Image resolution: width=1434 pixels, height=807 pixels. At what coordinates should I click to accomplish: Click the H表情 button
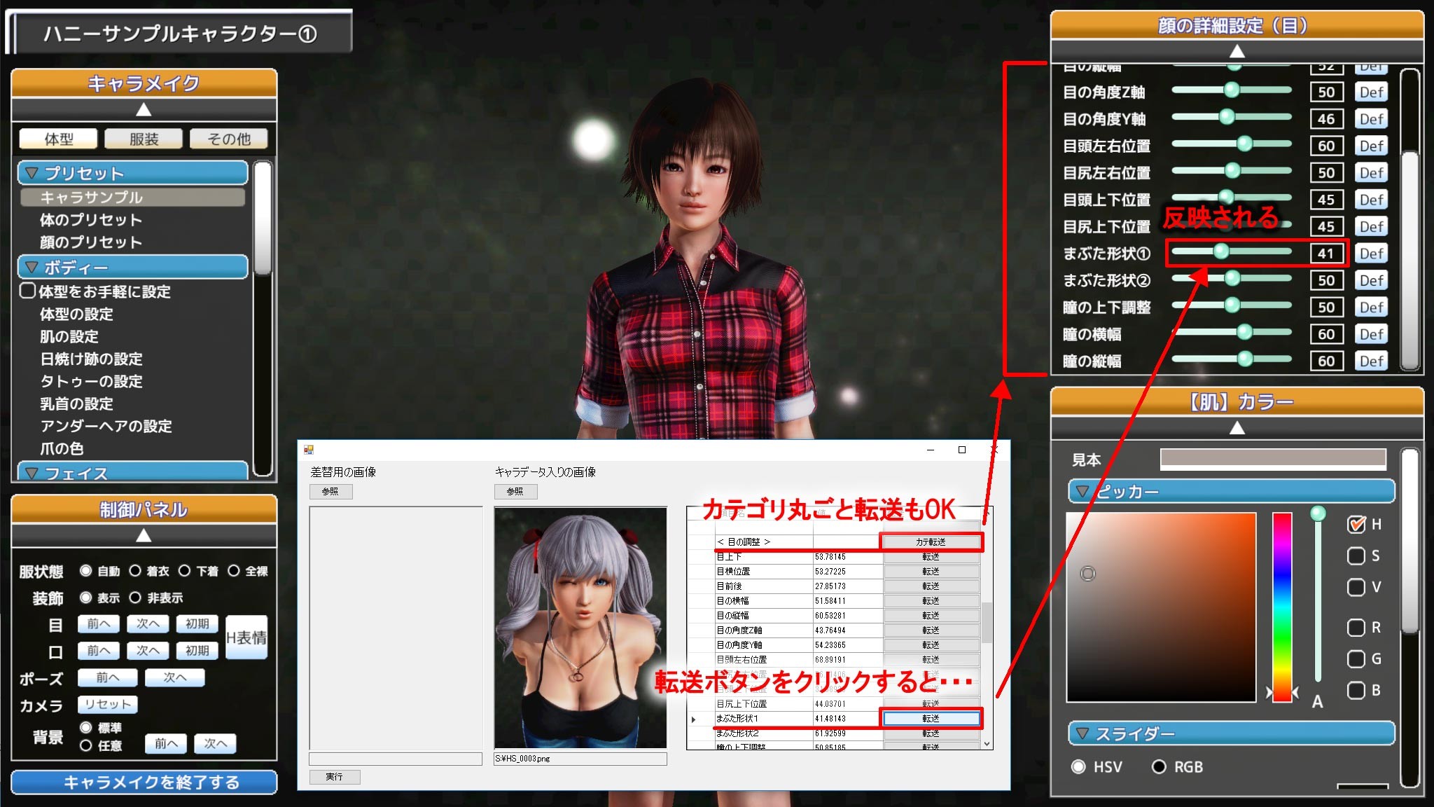(x=246, y=637)
